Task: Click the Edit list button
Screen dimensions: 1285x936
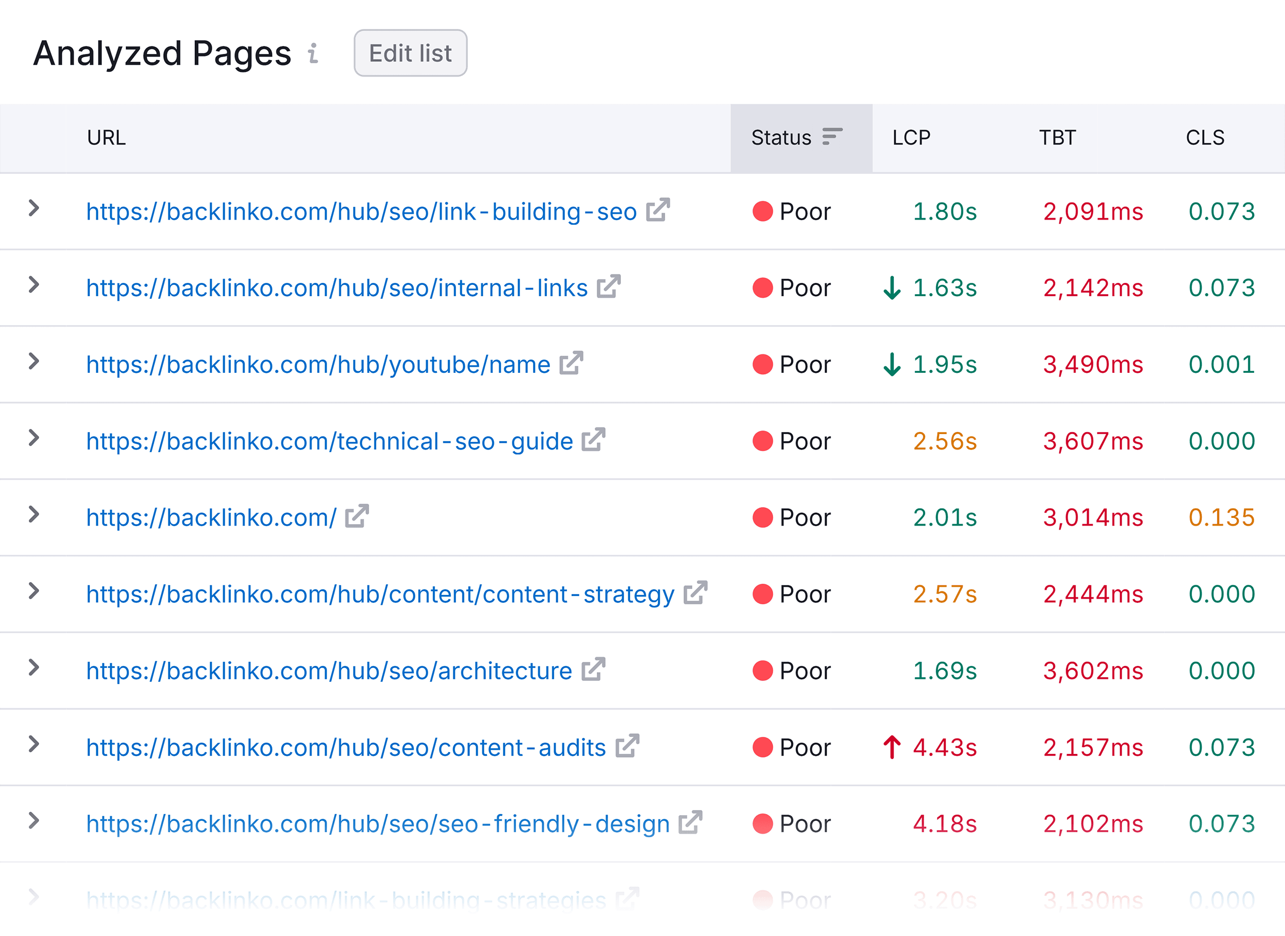Action: tap(410, 53)
